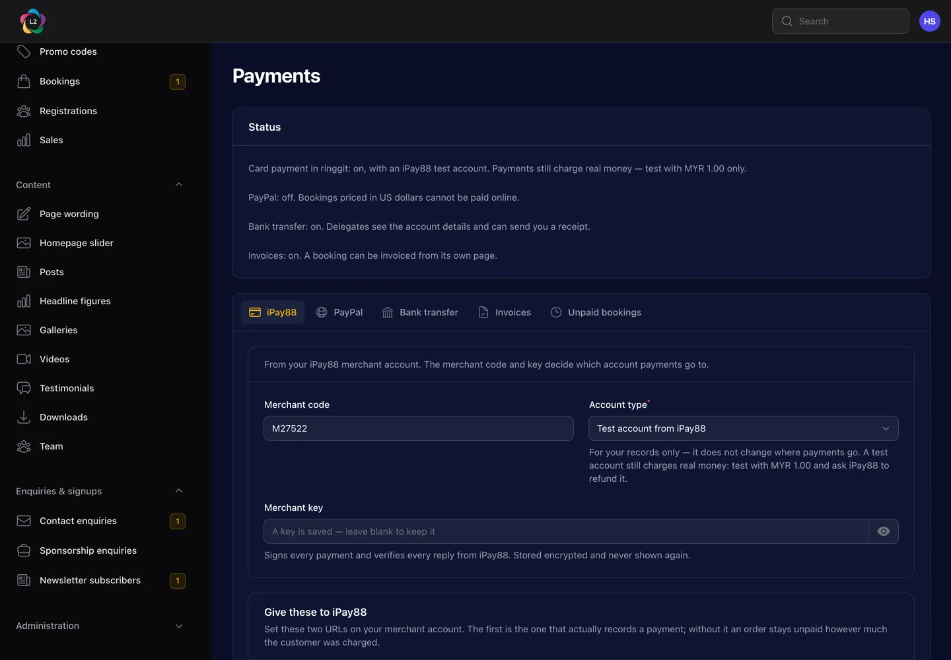This screenshot has width=951, height=660.
Task: Switch to the PayPal tab
Action: (x=339, y=312)
